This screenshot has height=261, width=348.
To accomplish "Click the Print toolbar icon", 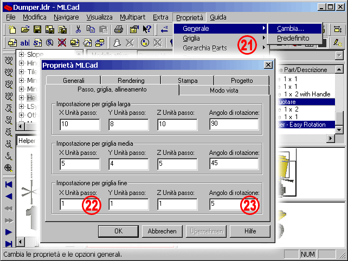I will pos(119,29).
